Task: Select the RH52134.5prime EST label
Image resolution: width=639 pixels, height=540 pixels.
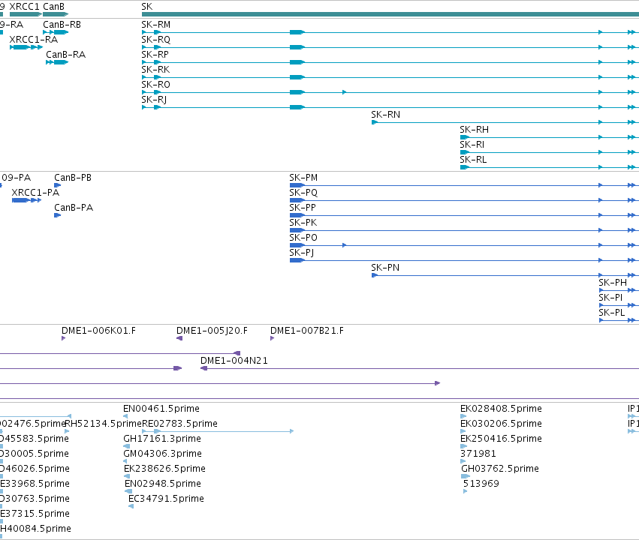Action: [x=103, y=424]
